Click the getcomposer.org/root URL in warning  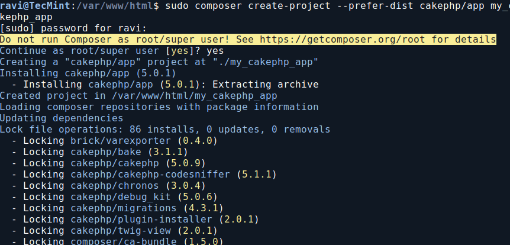[x=343, y=40]
